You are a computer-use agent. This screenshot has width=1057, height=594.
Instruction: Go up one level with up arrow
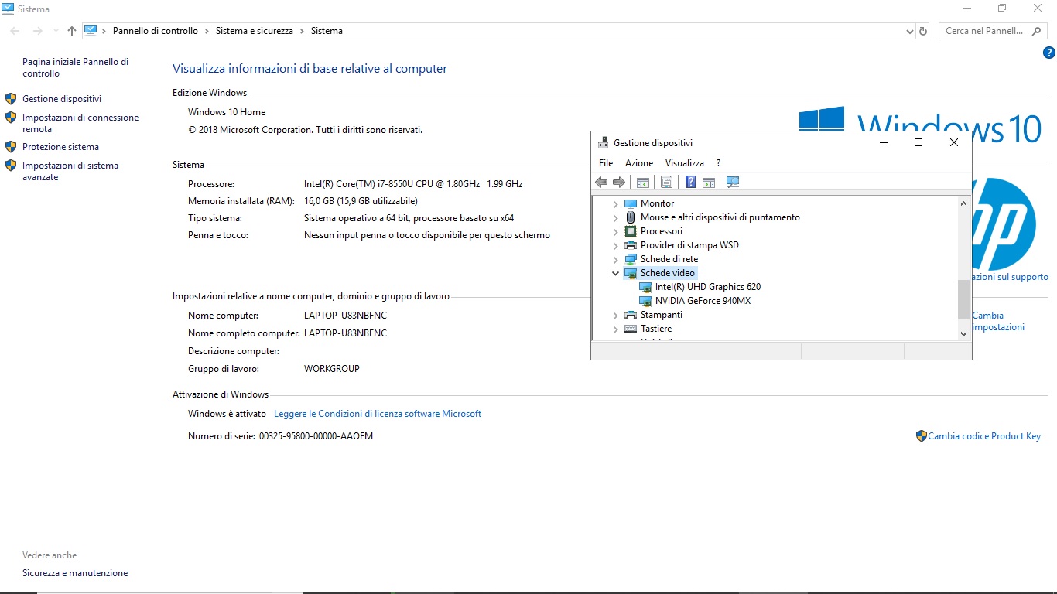point(72,31)
